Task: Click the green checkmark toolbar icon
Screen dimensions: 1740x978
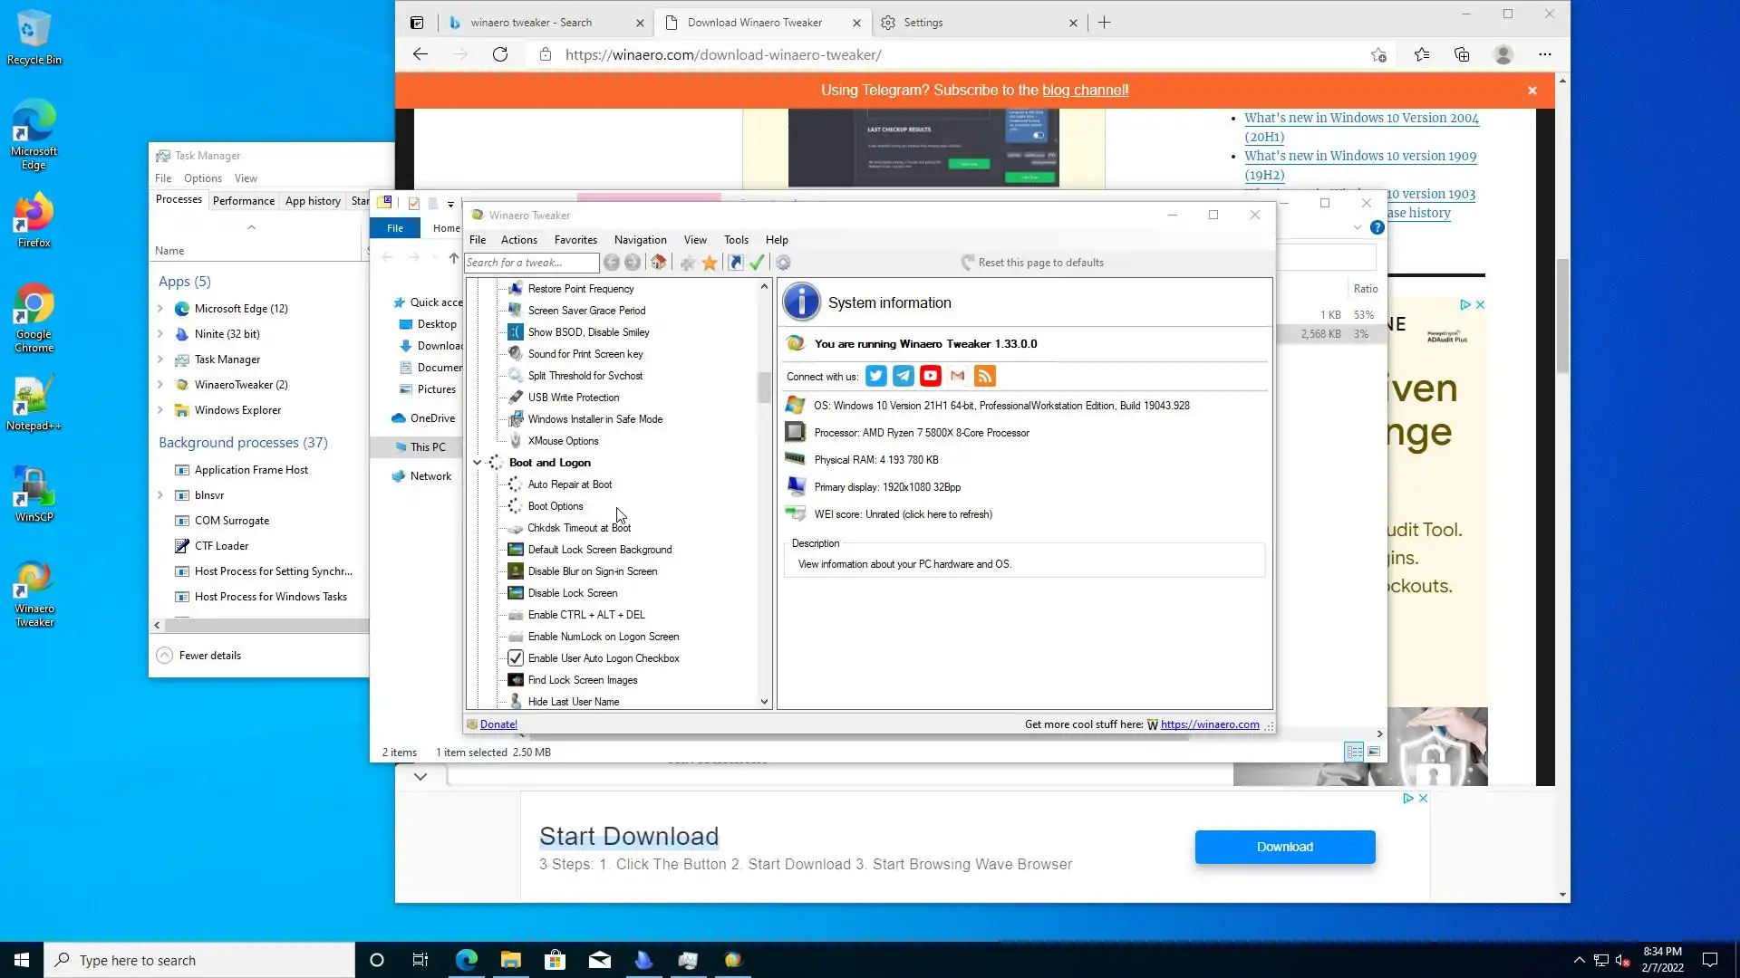Action: tap(758, 263)
